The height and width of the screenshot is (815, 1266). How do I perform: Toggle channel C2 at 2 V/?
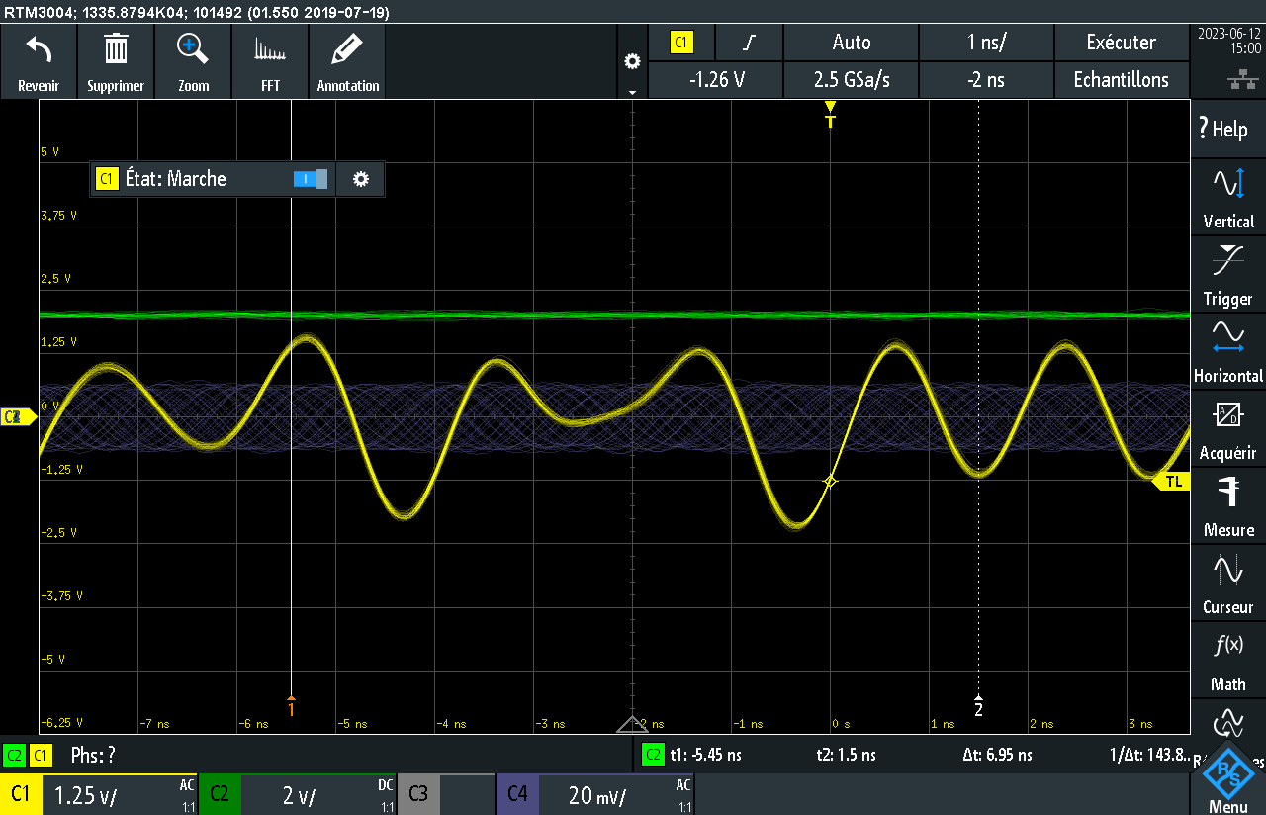(297, 794)
